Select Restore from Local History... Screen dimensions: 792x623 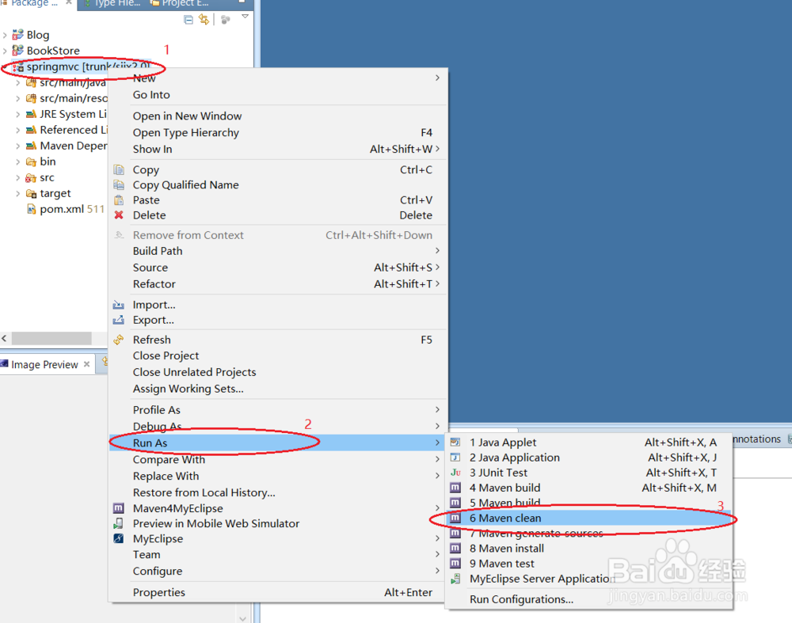278,492
